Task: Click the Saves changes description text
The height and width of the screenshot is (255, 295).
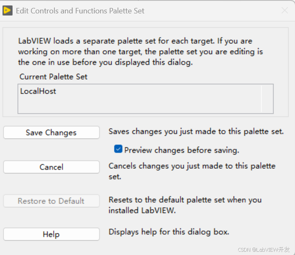Action: tap(196, 131)
